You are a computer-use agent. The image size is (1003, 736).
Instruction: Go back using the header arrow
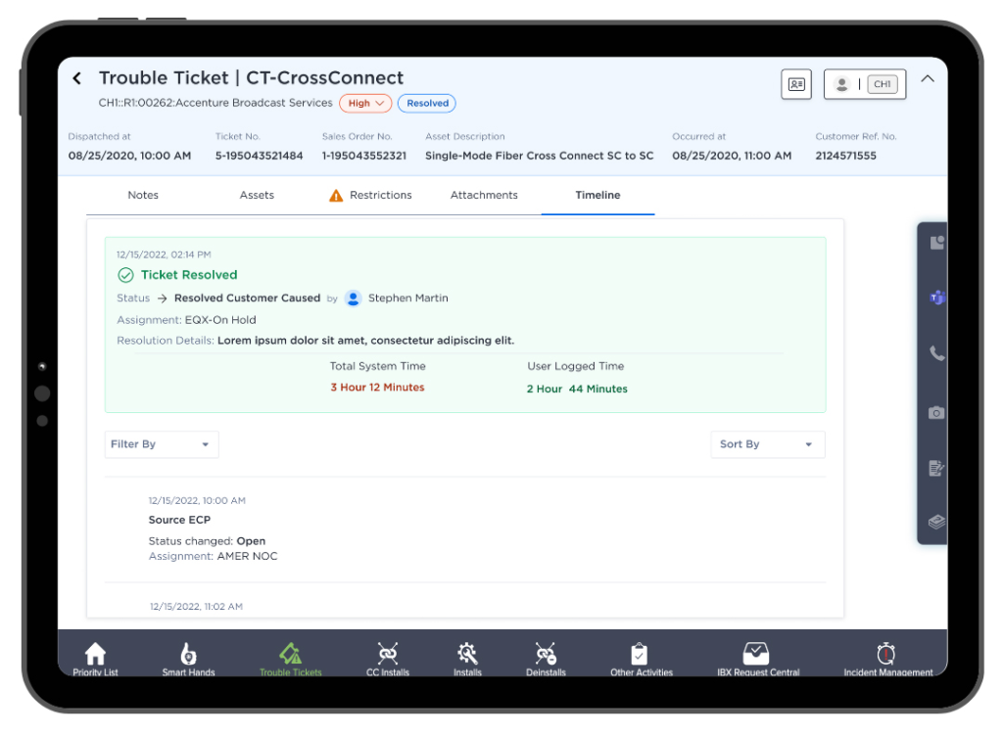click(x=77, y=78)
